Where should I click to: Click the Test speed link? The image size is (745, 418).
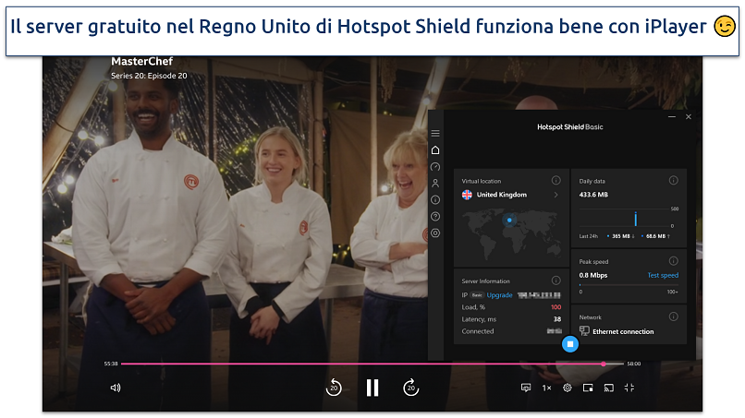click(662, 275)
